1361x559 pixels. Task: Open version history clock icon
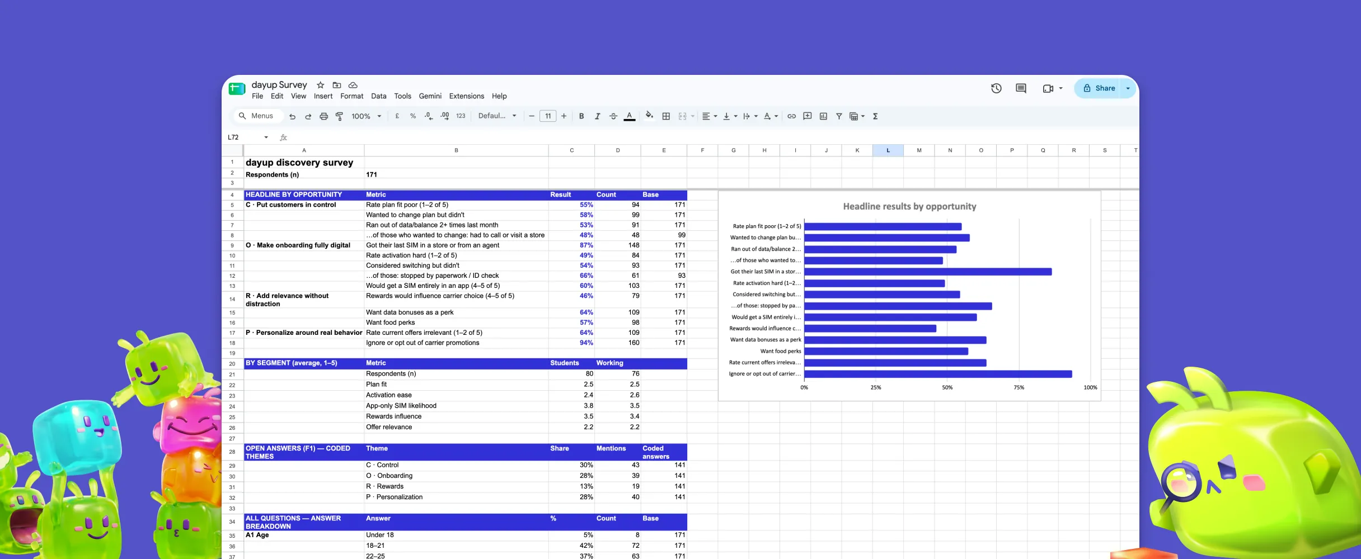(996, 88)
